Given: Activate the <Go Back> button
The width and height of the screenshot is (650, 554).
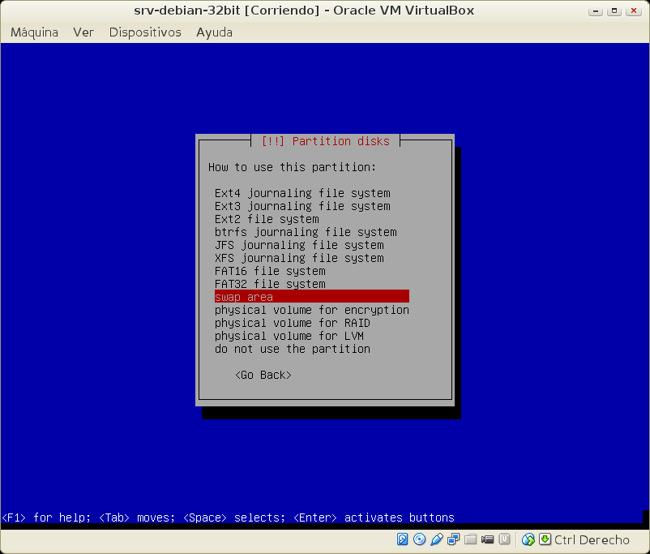Looking at the screenshot, I should (x=263, y=375).
